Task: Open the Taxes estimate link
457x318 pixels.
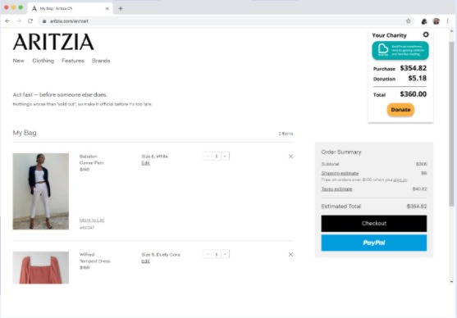Action: [x=336, y=189]
